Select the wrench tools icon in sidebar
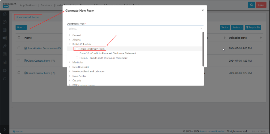 [x=5, y=46]
